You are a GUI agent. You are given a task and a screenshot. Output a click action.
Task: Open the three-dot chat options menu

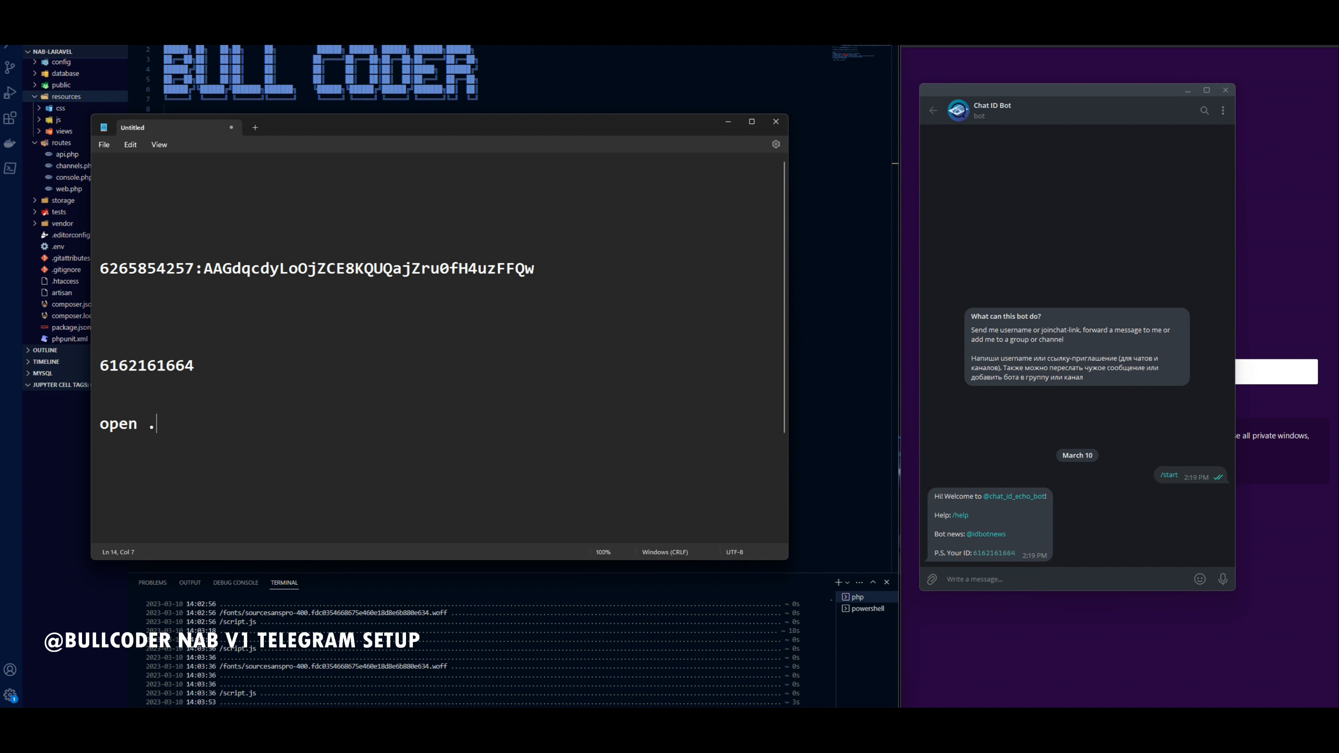[x=1223, y=110]
